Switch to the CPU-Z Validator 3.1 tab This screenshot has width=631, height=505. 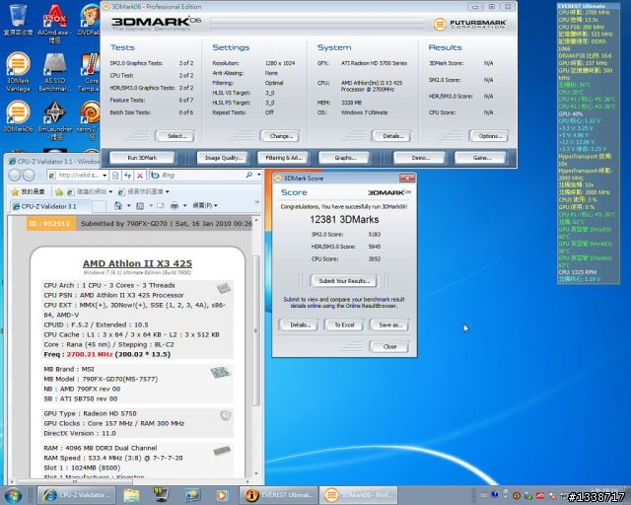49,206
